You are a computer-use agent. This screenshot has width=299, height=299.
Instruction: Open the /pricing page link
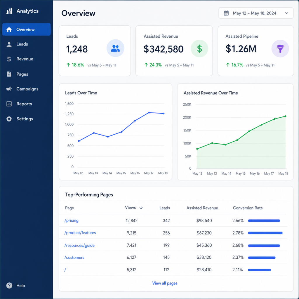coord(72,220)
